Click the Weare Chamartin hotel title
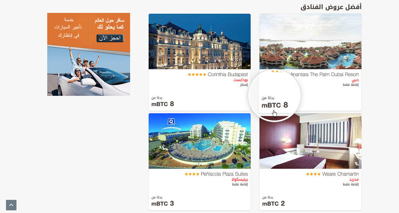 tap(340, 174)
